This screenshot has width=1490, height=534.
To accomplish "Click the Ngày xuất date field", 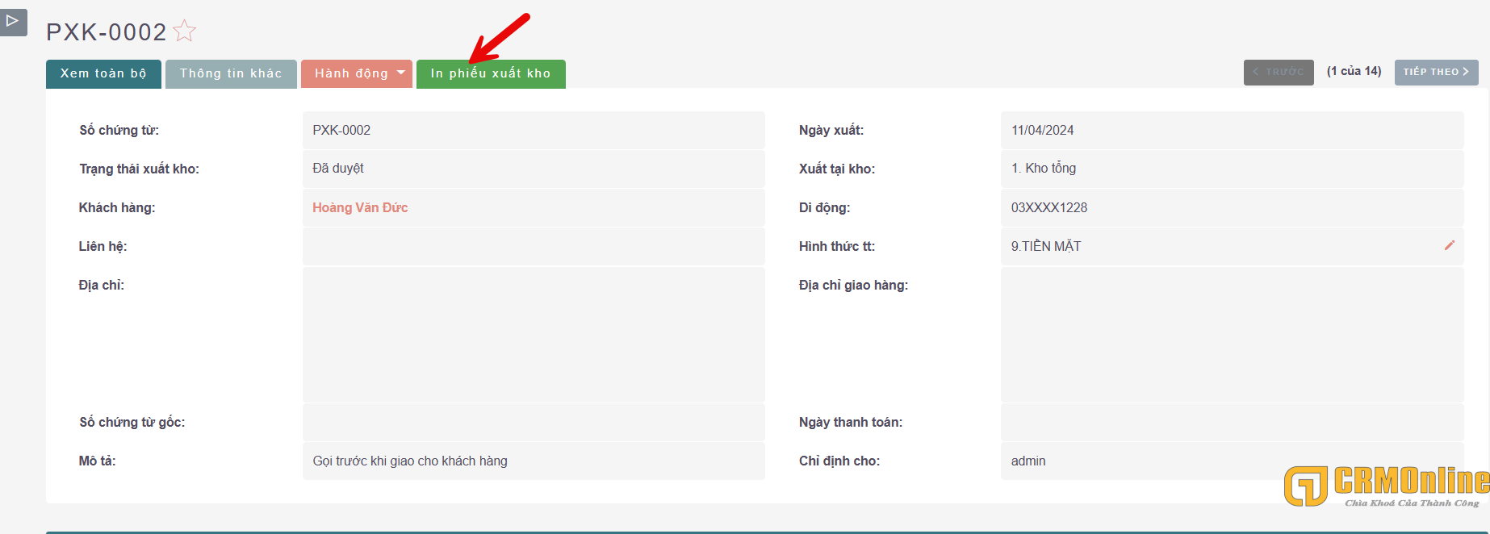I will coord(1231,131).
